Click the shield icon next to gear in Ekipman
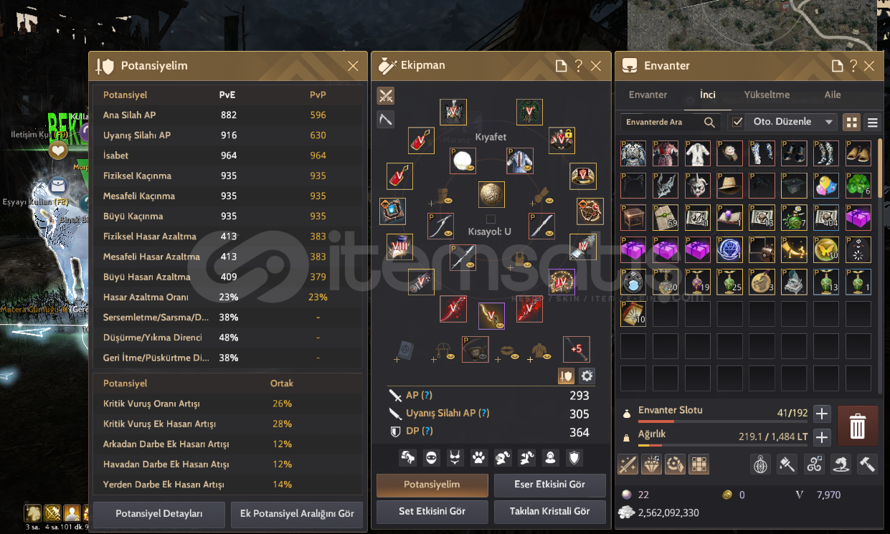Image resolution: width=890 pixels, height=534 pixels. tap(566, 376)
